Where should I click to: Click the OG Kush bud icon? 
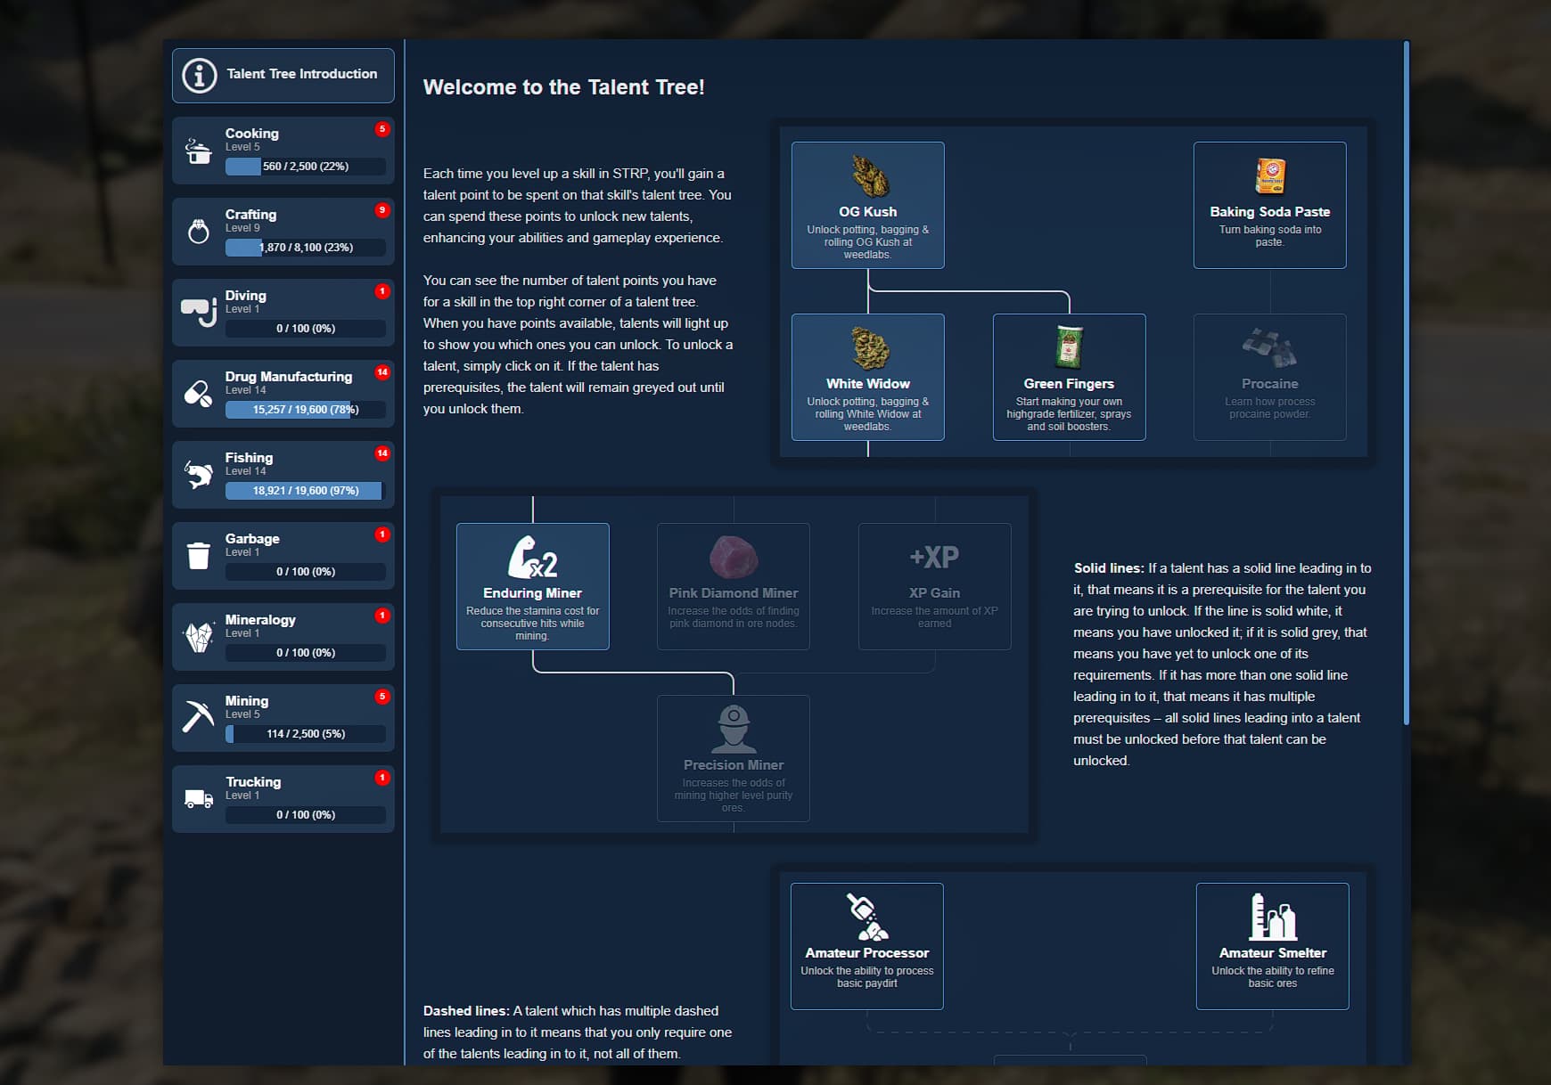point(869,175)
